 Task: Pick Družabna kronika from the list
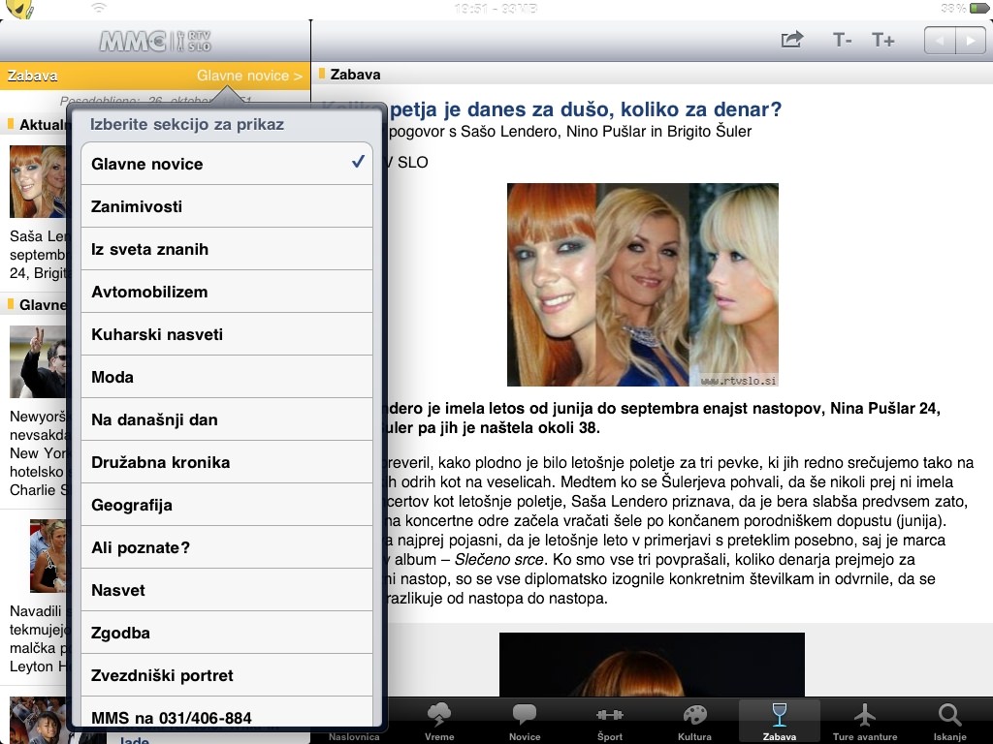pyautogui.click(x=227, y=462)
